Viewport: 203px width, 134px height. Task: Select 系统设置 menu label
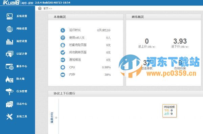(22, 16)
